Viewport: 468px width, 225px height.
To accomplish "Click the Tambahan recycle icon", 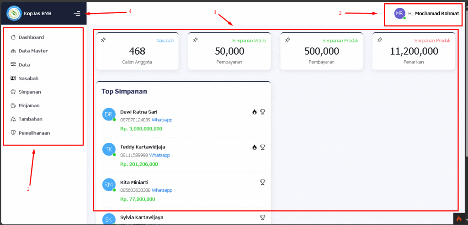I will 13,119.
